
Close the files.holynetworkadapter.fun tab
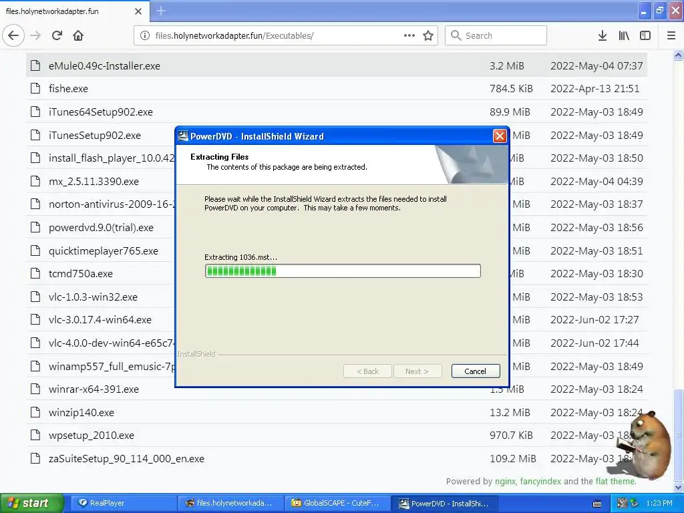tap(138, 11)
